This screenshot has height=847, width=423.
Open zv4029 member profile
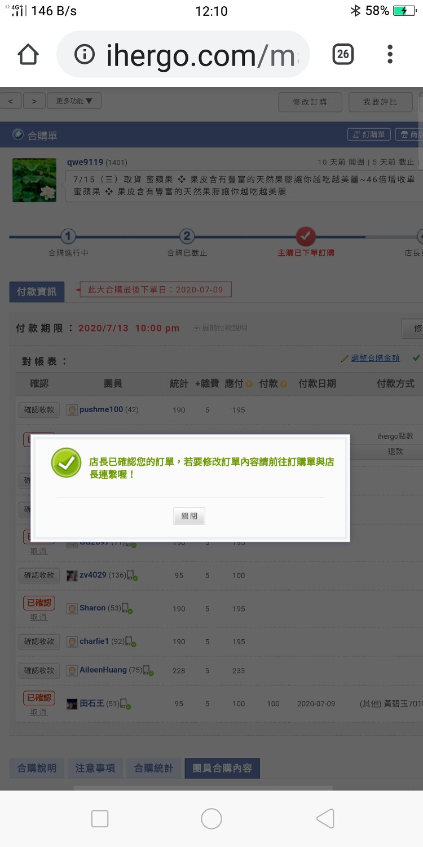pyautogui.click(x=94, y=575)
